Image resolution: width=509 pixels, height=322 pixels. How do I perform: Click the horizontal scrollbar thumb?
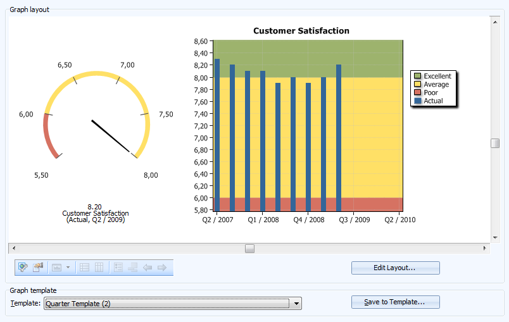point(250,249)
